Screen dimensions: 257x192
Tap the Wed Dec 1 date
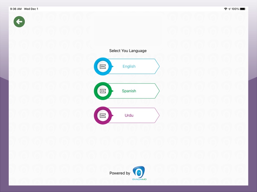[x=31, y=9]
